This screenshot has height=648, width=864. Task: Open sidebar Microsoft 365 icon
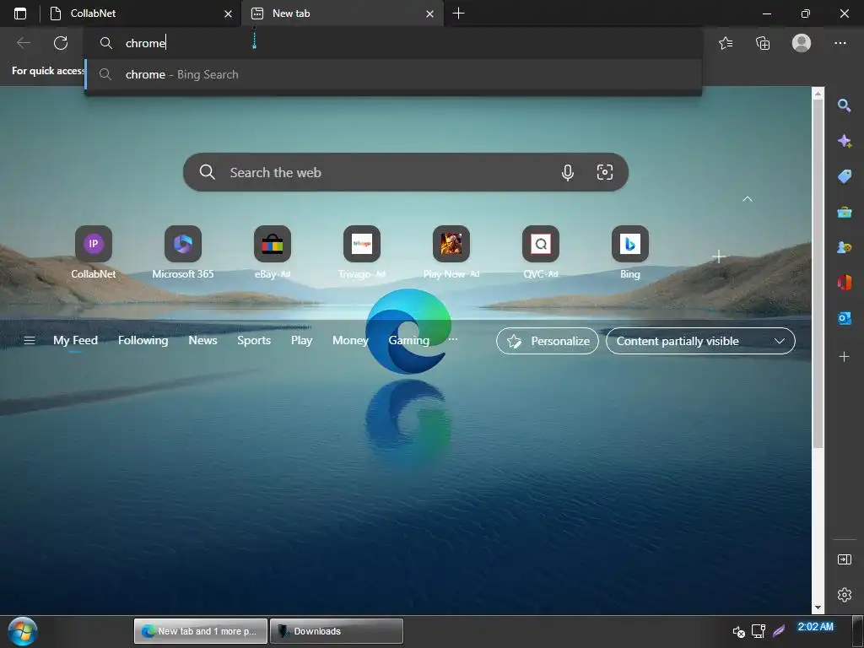click(x=844, y=283)
